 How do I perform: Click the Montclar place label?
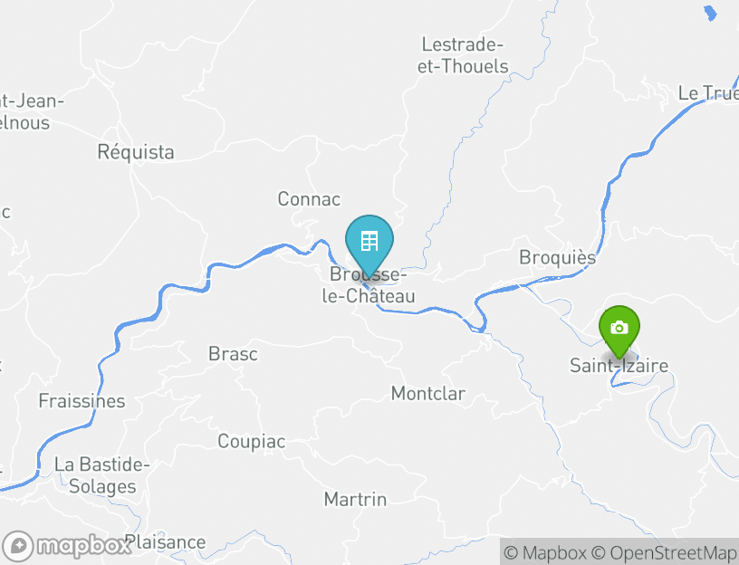click(428, 394)
